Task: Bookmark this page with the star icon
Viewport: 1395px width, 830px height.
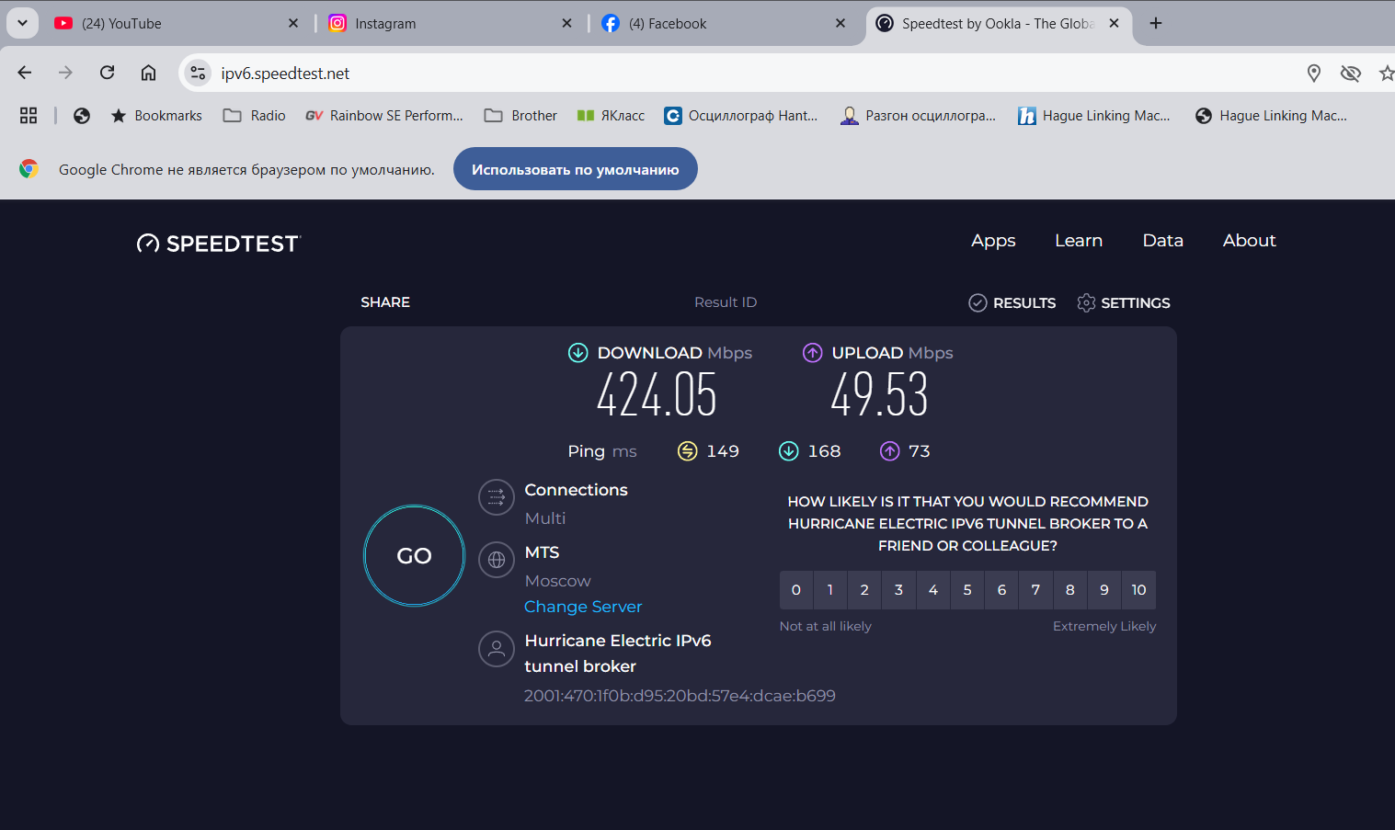Action: [x=1387, y=73]
